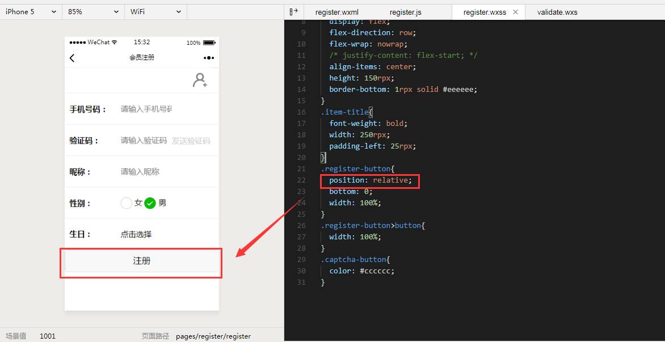
Task: Switch to the register.js tab
Action: [x=406, y=12]
